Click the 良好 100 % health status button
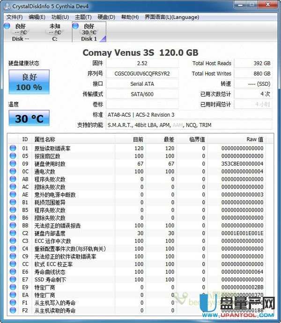The width and height of the screenshot is (281, 323). click(x=29, y=82)
